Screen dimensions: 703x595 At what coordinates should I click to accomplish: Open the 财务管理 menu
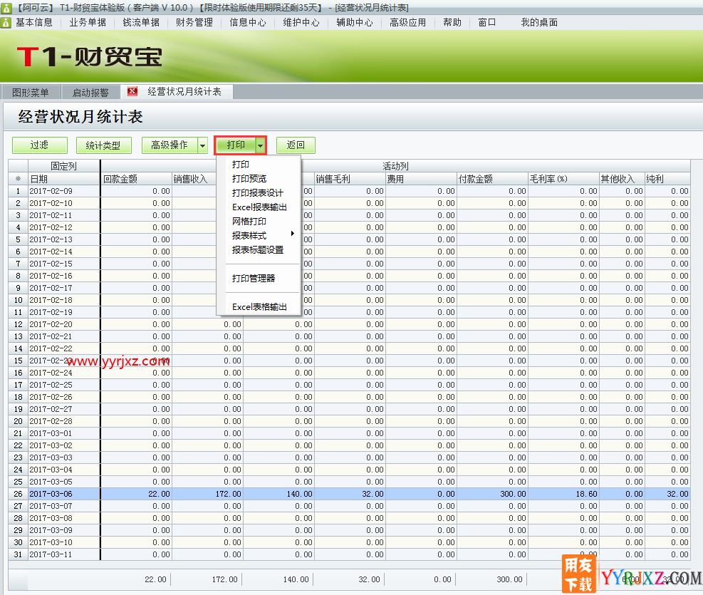click(194, 22)
